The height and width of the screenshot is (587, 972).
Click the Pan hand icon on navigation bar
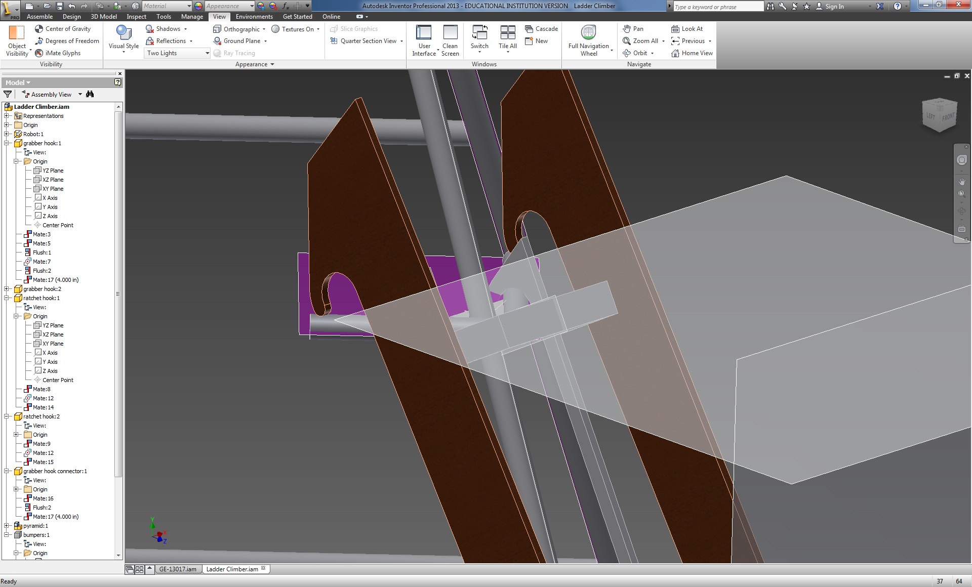(x=962, y=181)
